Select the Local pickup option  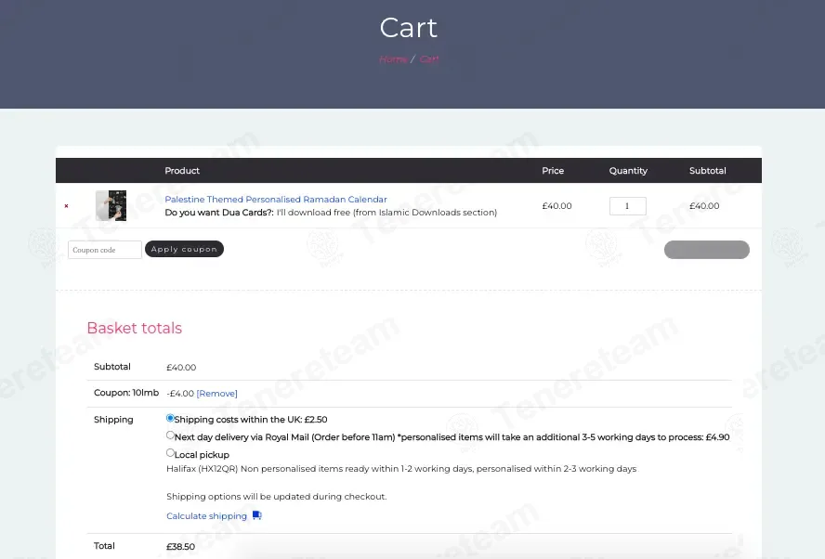coord(170,452)
